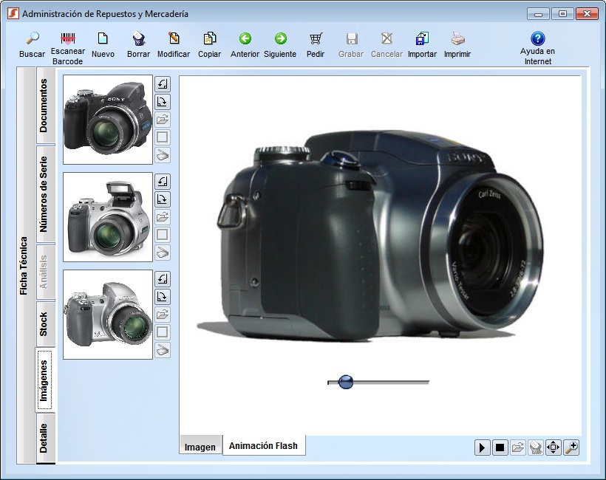Select the third silver camera thumbnail
Viewport: 606px width, 480px height.
[108, 315]
